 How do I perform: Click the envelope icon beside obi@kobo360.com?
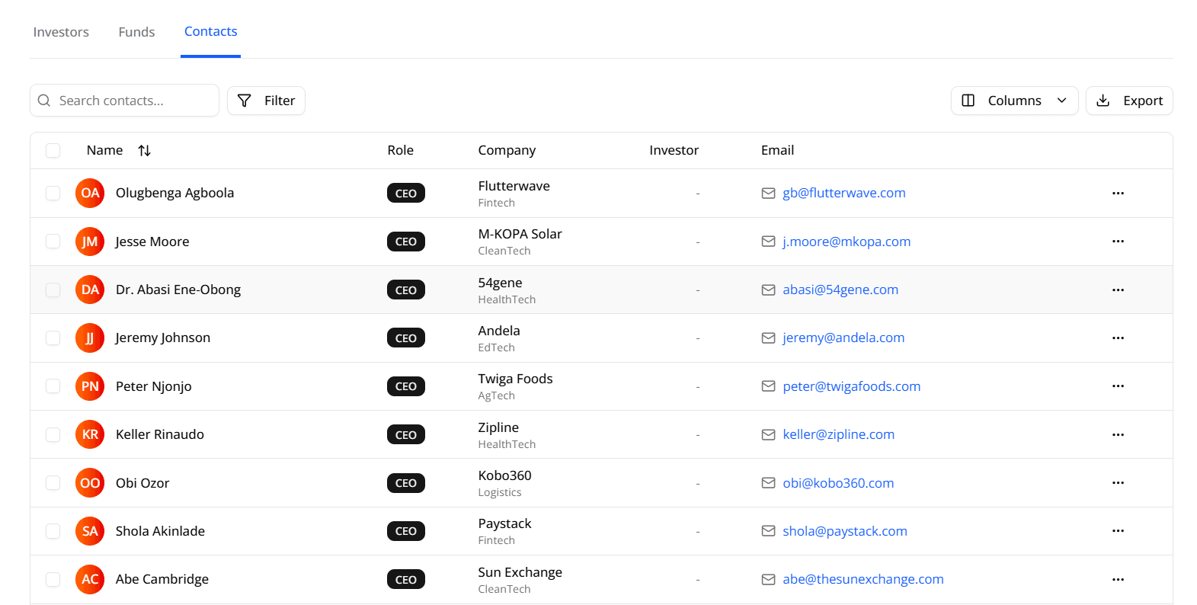click(768, 483)
